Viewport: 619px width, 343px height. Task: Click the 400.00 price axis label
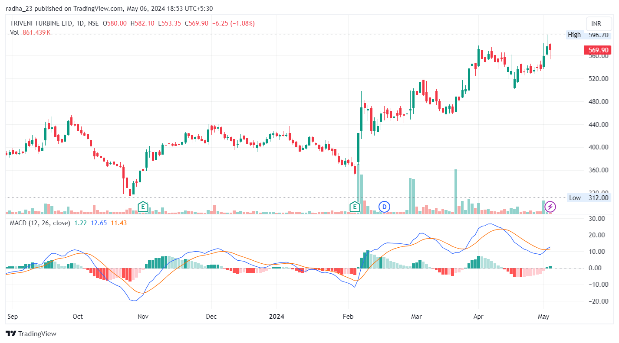598,147
